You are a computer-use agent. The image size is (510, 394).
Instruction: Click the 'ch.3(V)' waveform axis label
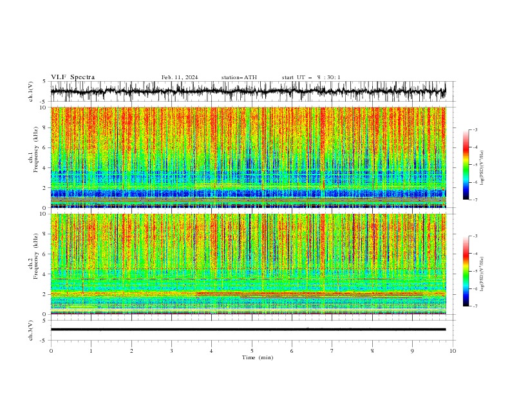click(31, 330)
